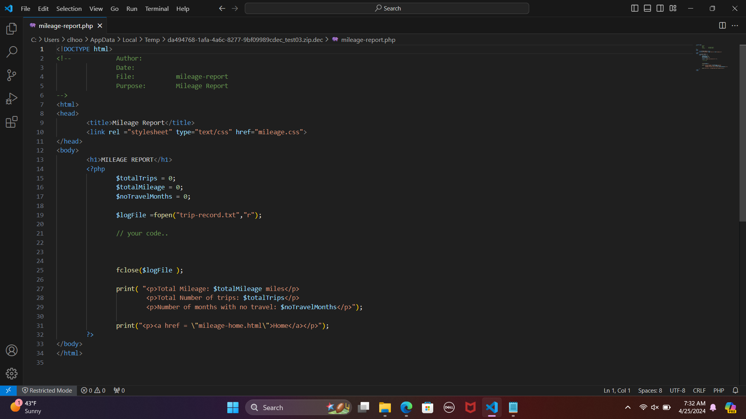Open the Extensions view
The width and height of the screenshot is (746, 419).
click(11, 121)
